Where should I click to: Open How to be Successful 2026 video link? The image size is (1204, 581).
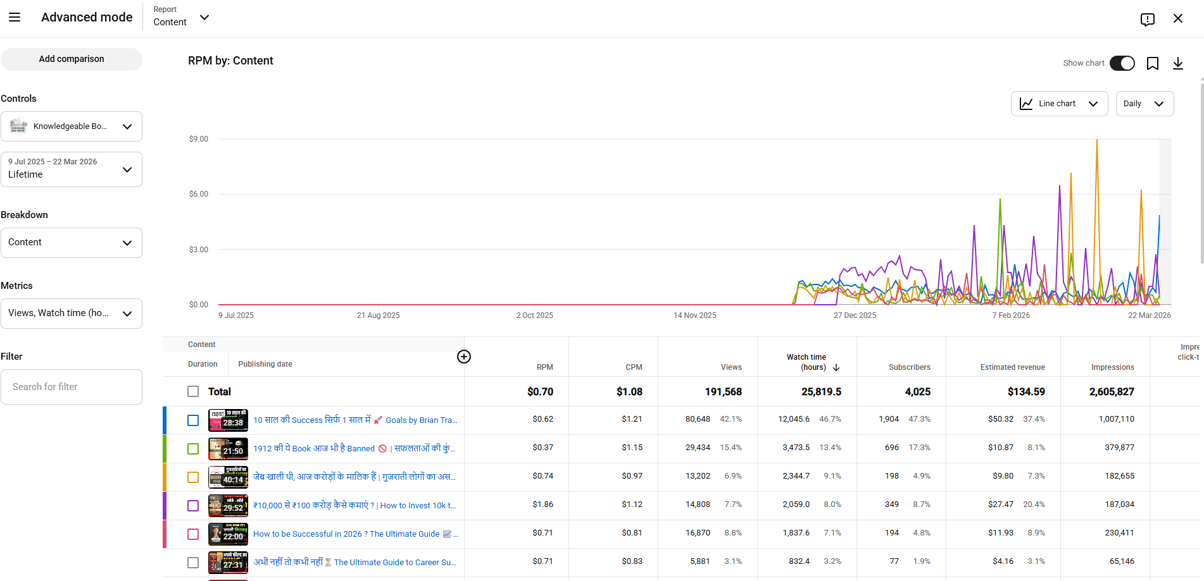click(346, 534)
